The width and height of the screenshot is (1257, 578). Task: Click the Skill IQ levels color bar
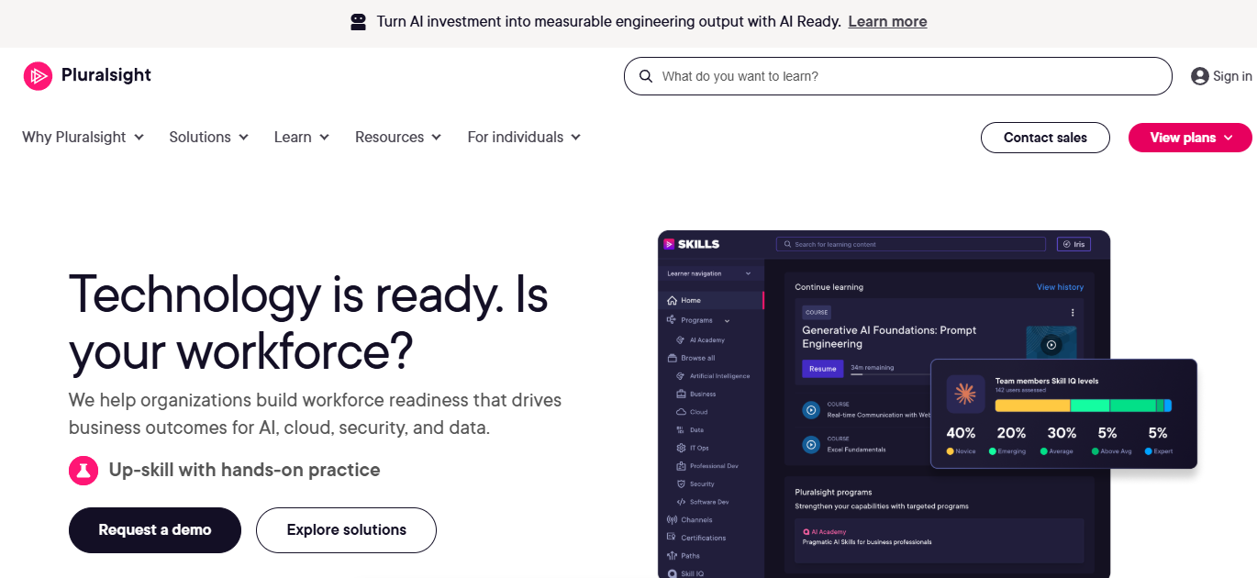click(x=1084, y=406)
